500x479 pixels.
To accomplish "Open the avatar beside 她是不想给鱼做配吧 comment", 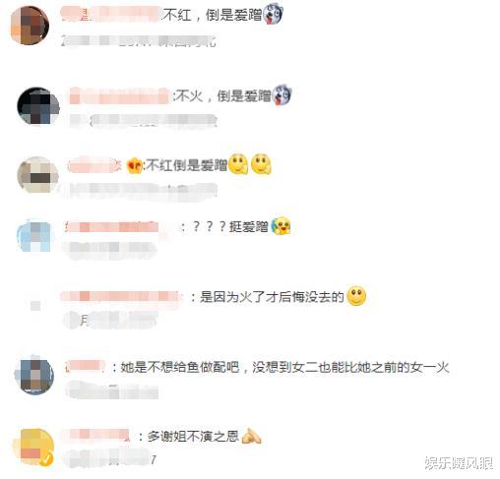I will coord(34,375).
